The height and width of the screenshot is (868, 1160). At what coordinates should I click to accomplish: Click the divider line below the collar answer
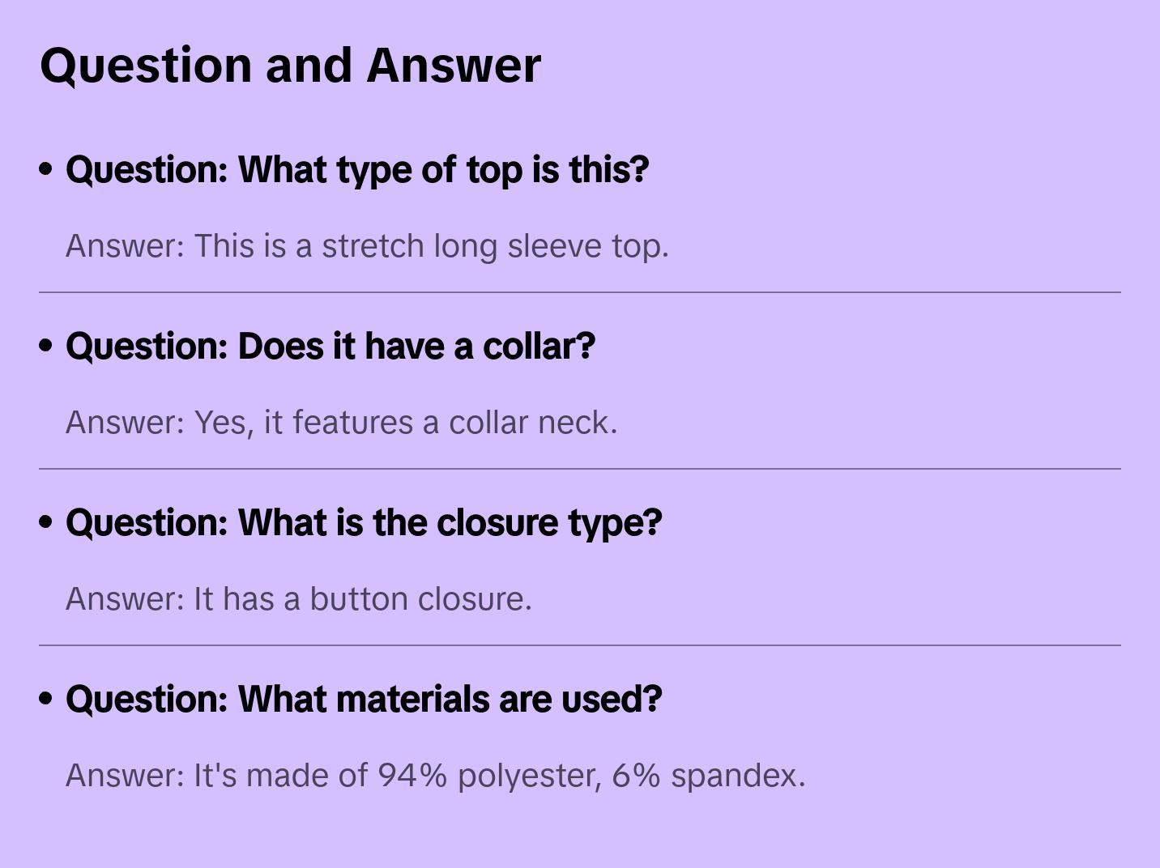(580, 469)
